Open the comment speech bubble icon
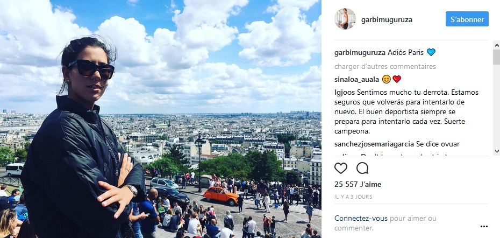The height and width of the screenshot is (238, 500). 362,168
